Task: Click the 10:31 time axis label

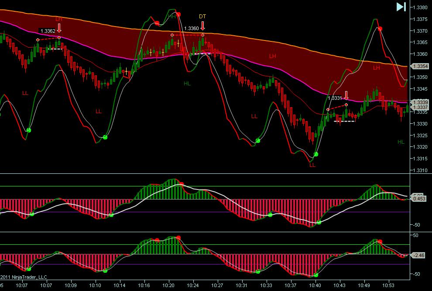Action: [x=242, y=285]
